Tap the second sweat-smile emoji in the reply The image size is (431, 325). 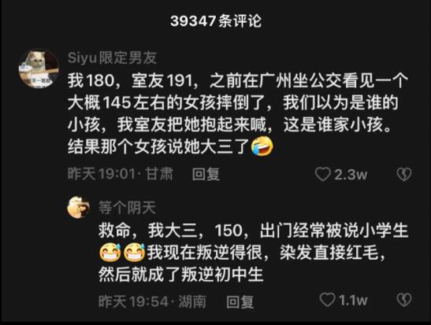click(x=134, y=252)
